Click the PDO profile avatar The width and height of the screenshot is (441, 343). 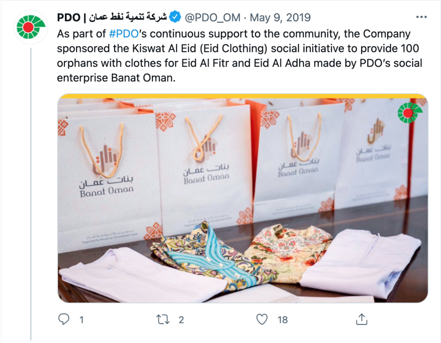tap(31, 27)
